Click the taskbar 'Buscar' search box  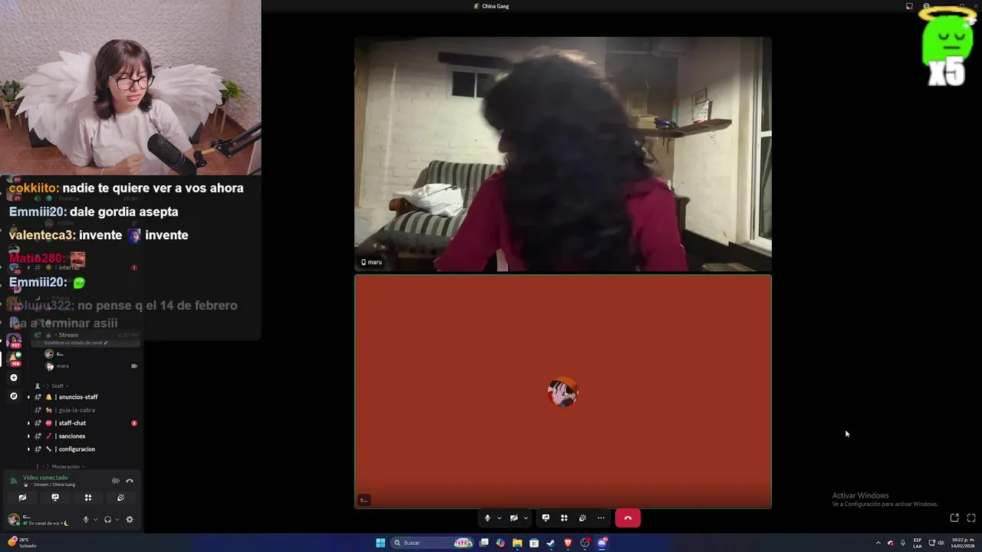coord(433,543)
